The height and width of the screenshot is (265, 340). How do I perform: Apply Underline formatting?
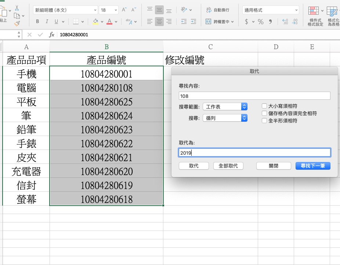pyautogui.click(x=56, y=22)
